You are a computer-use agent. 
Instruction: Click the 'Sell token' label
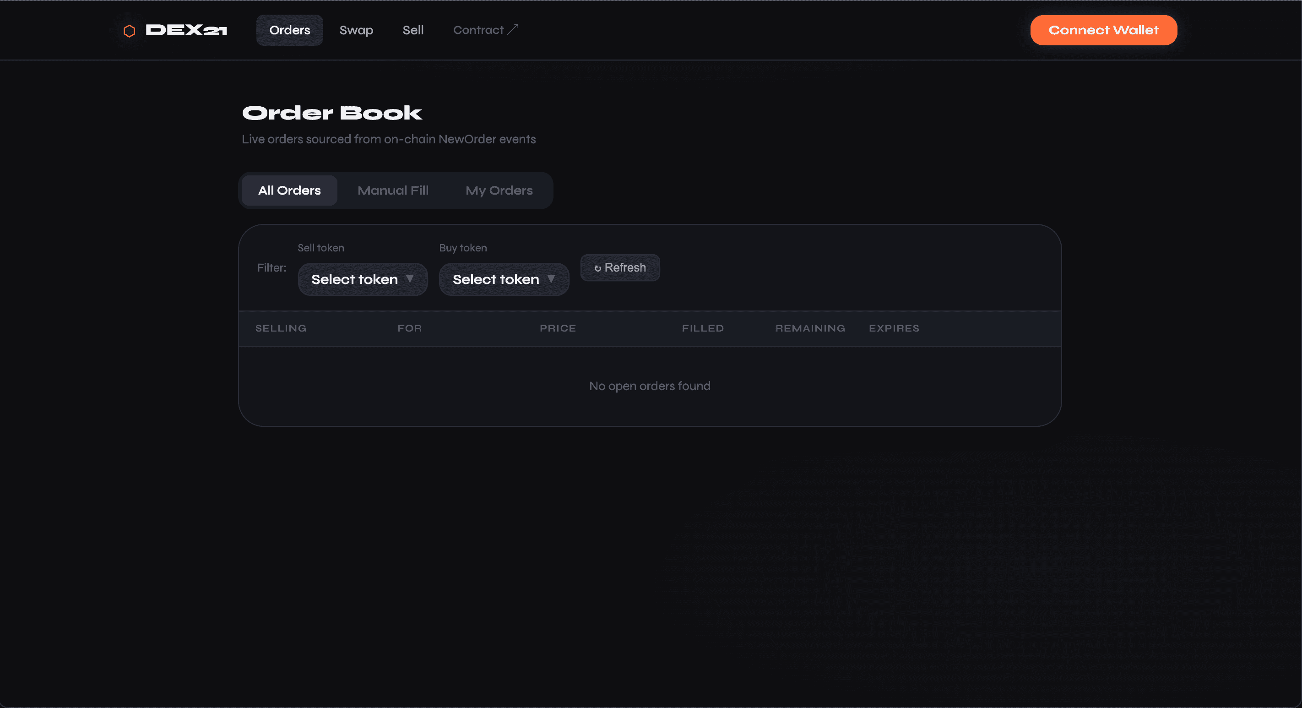tap(321, 248)
